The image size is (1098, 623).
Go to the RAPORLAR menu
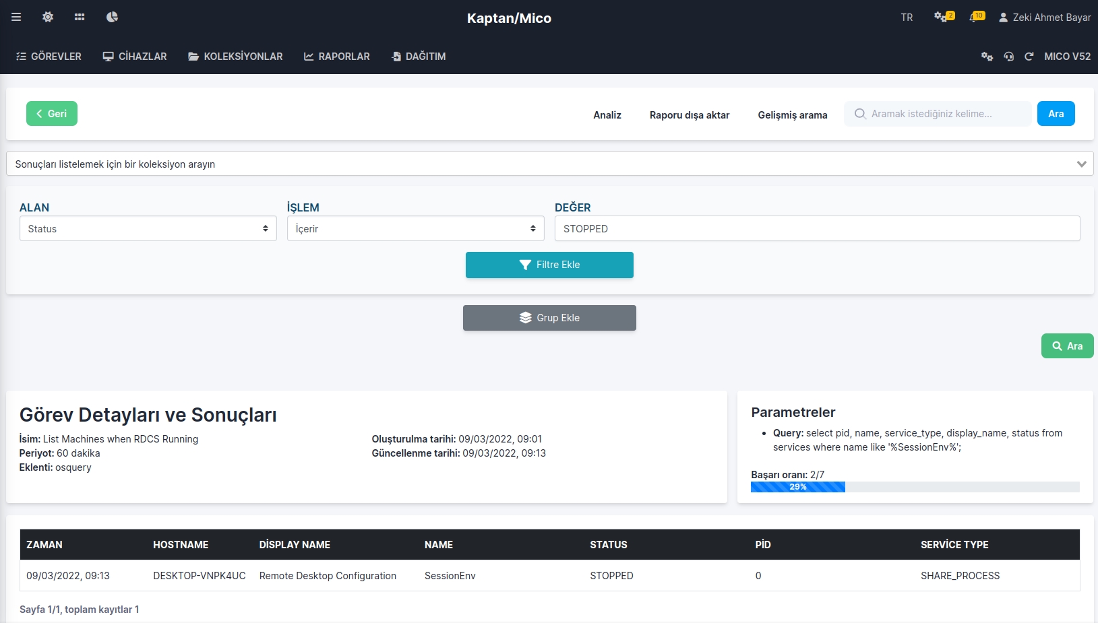336,57
